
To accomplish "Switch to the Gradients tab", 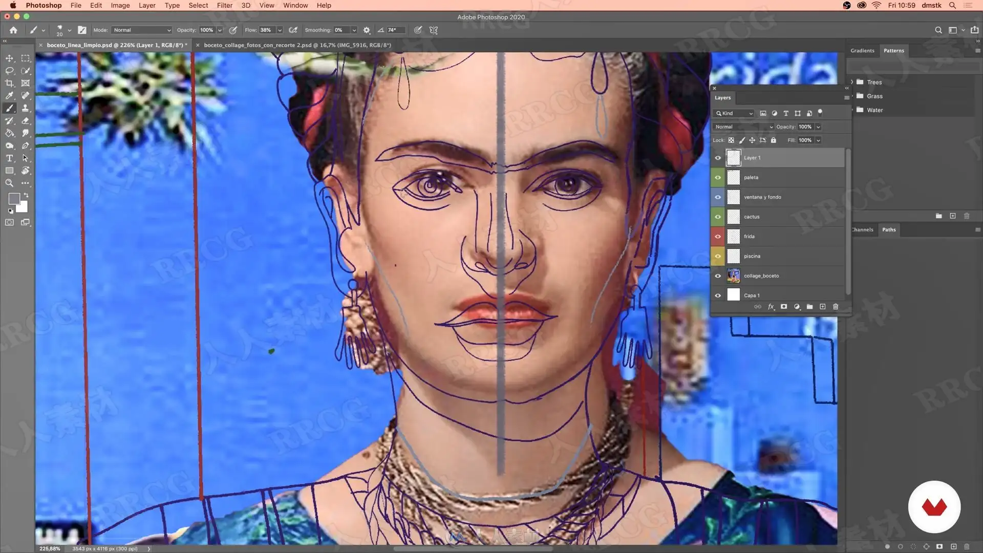I will pyautogui.click(x=862, y=51).
